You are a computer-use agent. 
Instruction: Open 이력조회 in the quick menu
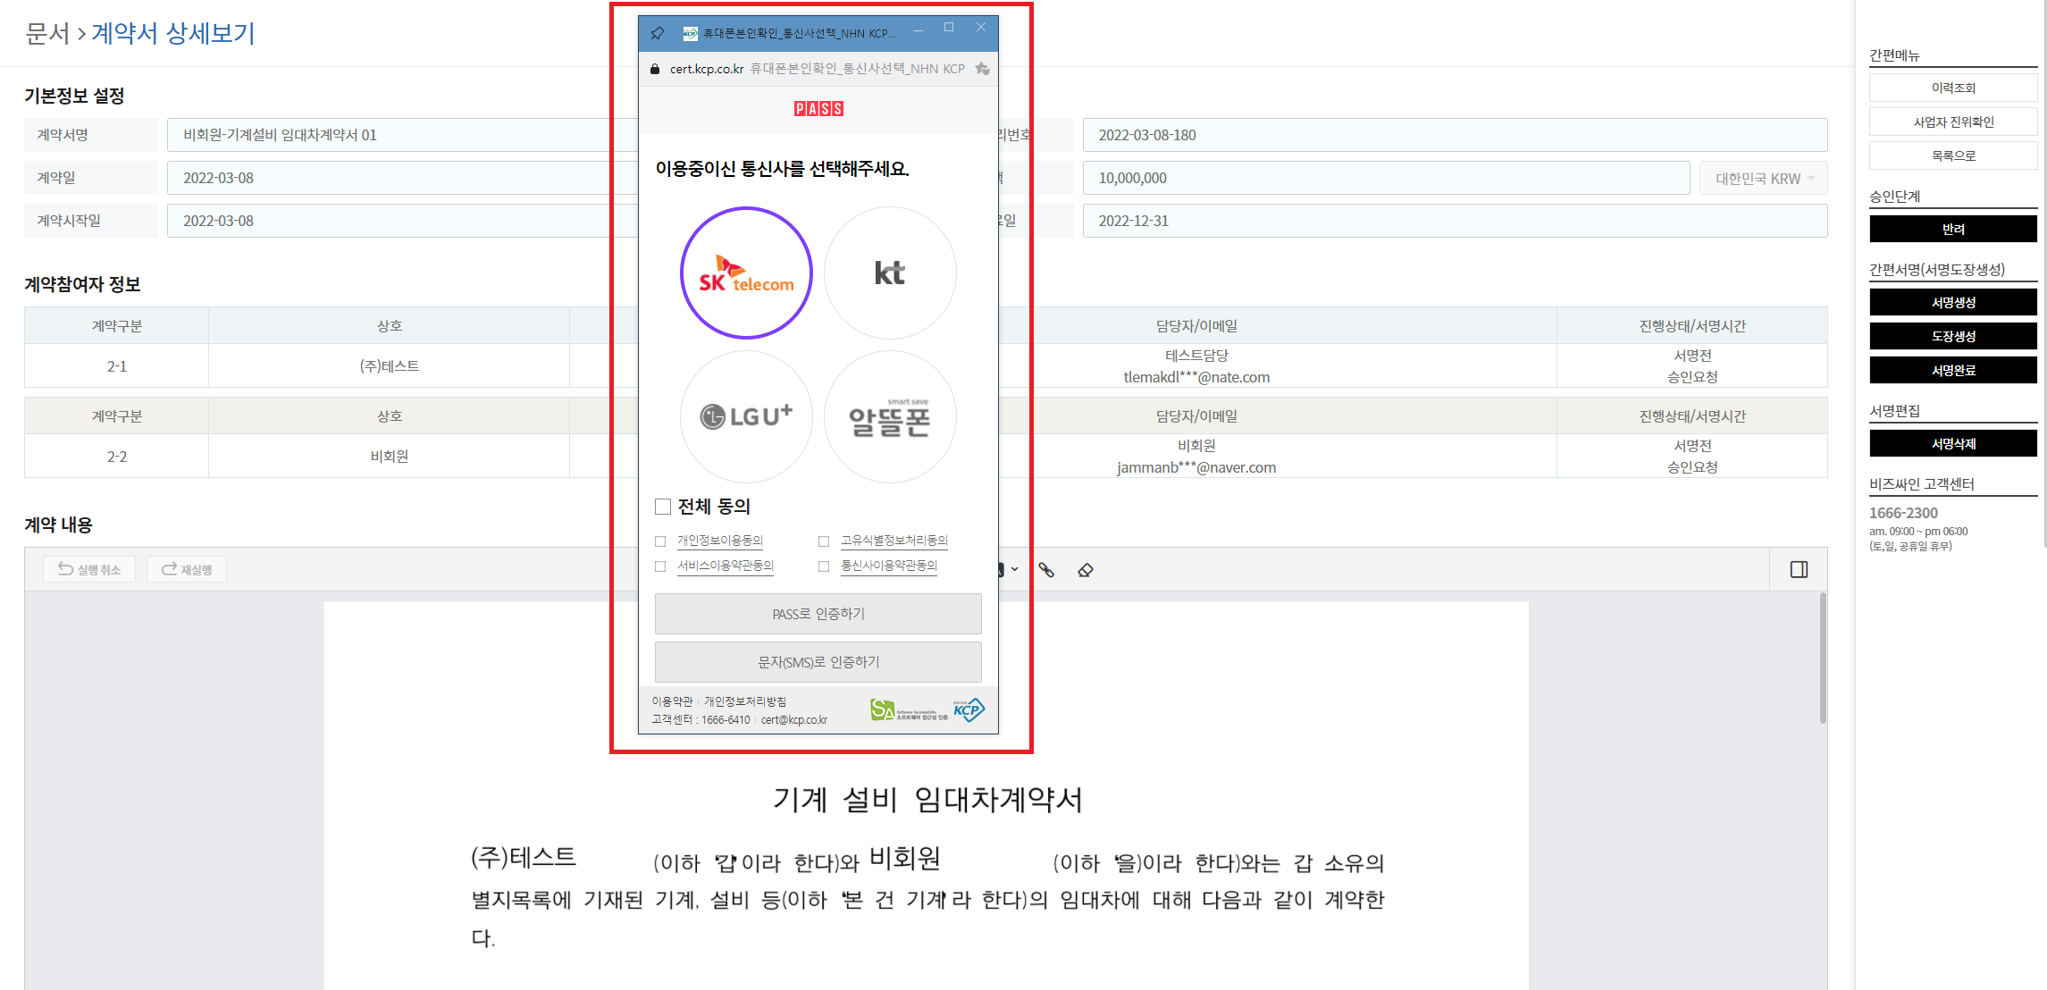coord(1953,88)
